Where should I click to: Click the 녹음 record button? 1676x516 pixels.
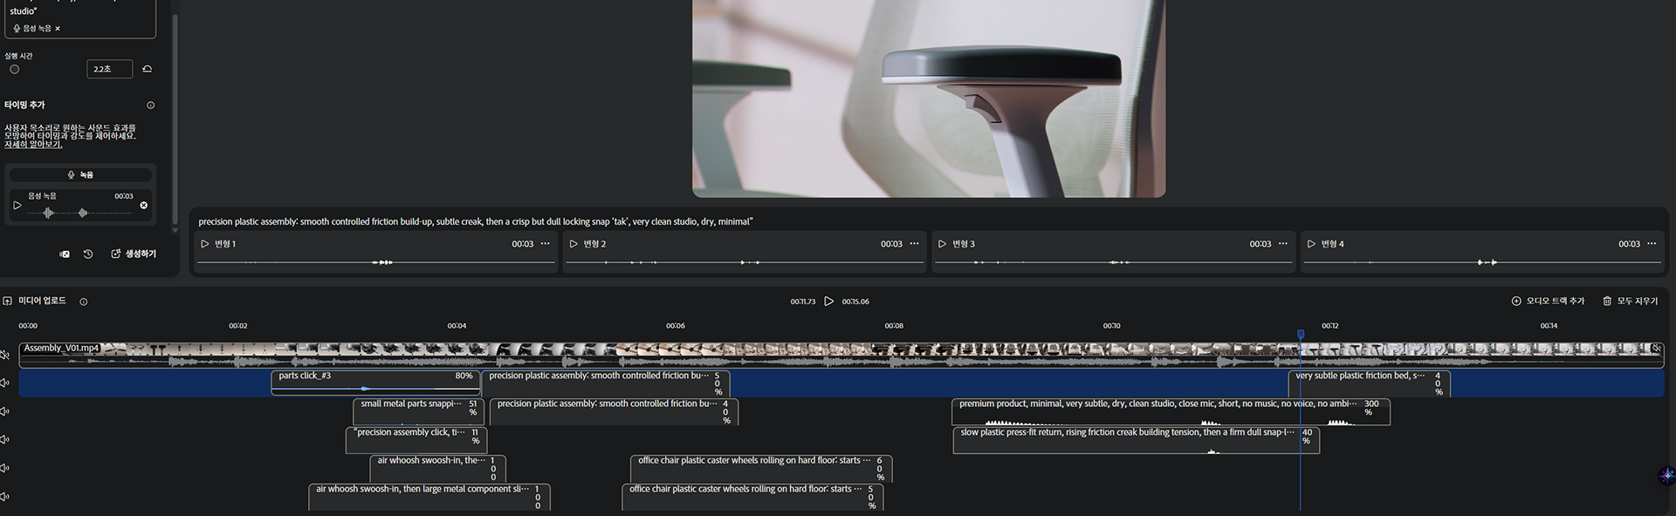(x=80, y=175)
